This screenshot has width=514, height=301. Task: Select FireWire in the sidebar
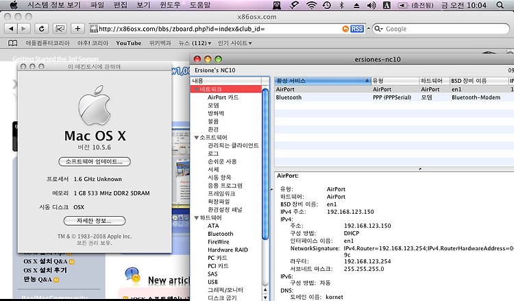[219, 241]
